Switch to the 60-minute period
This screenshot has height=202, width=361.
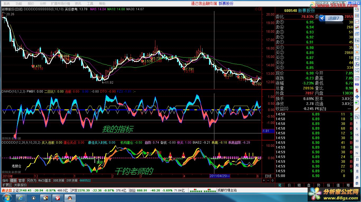pos(357,147)
